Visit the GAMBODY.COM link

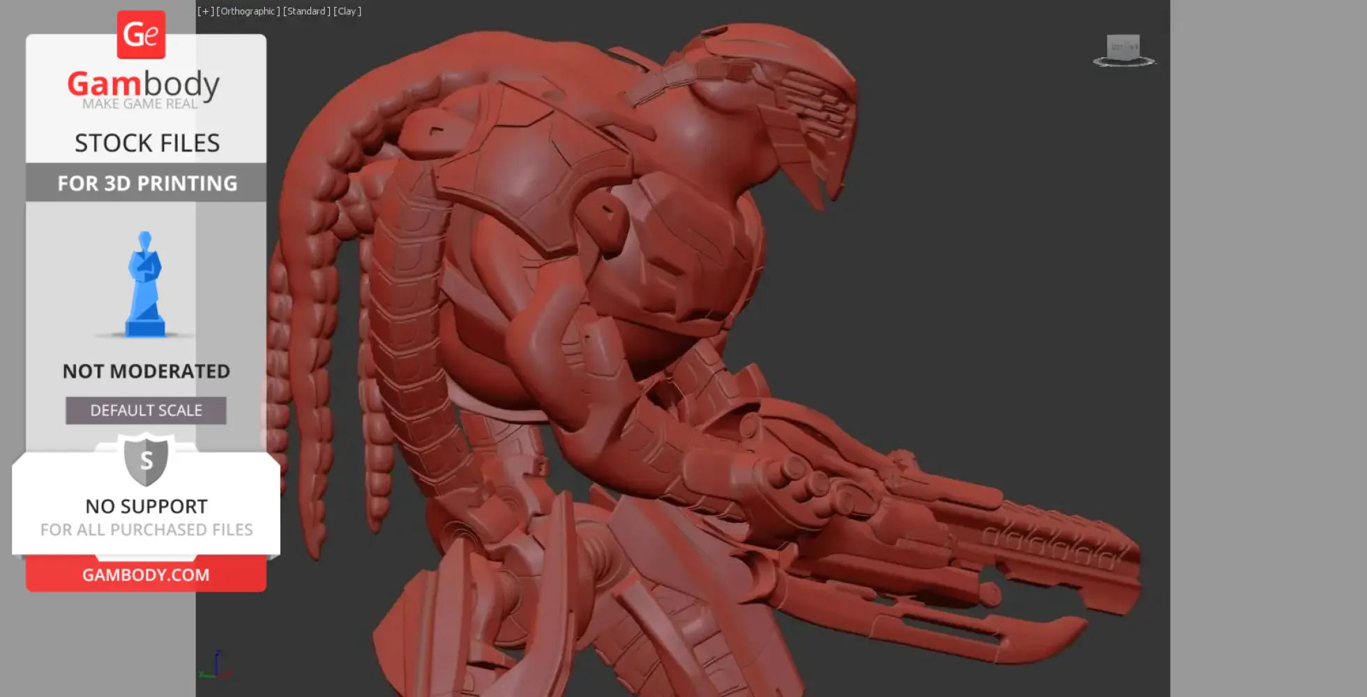[x=145, y=574]
